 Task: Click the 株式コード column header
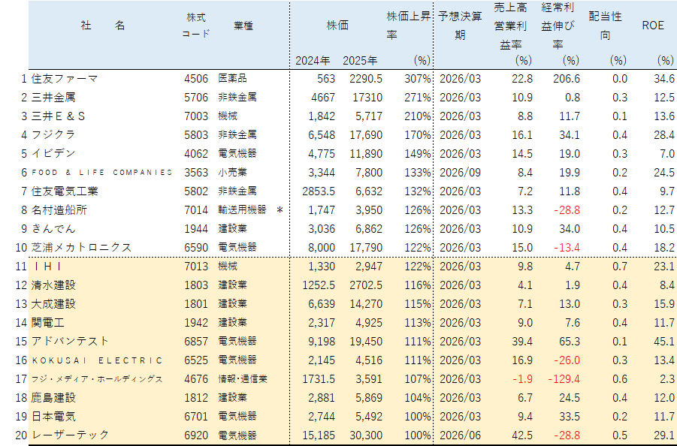[x=196, y=26]
